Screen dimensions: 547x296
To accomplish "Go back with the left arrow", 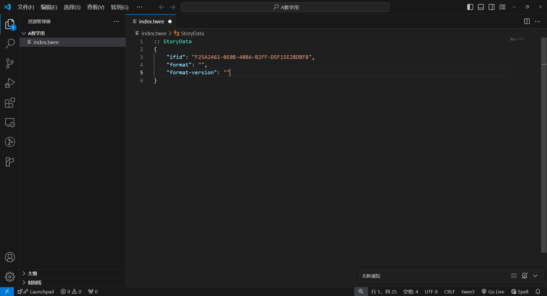I will point(162,7).
